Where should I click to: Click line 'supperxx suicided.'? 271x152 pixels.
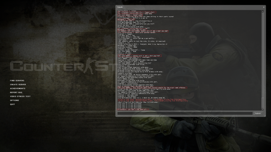(x=125, y=73)
